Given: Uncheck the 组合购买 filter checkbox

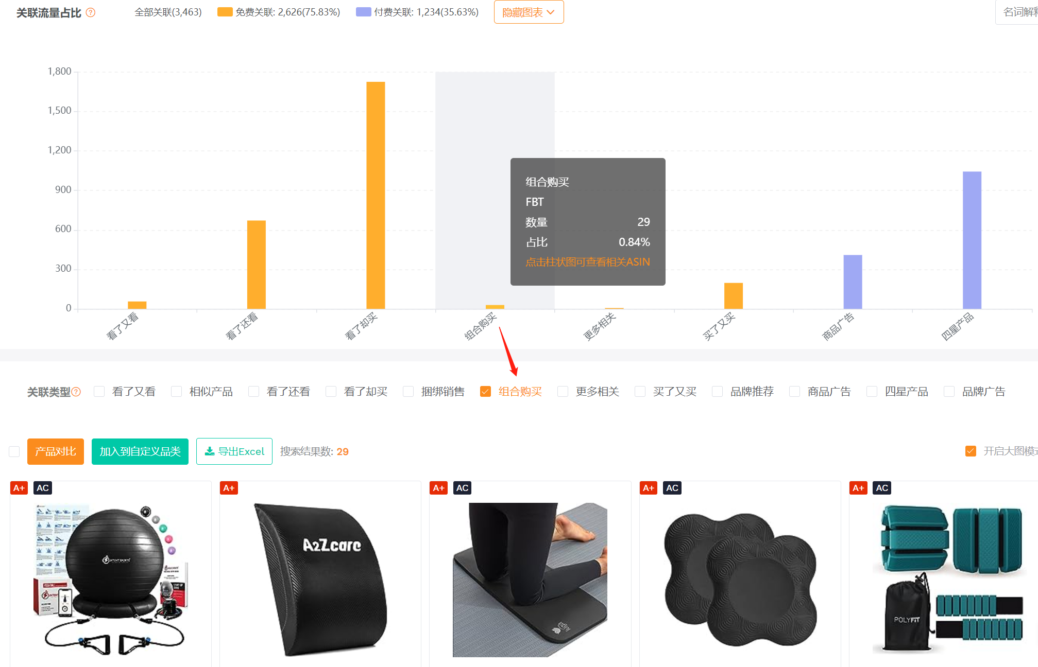Looking at the screenshot, I should click(x=485, y=392).
